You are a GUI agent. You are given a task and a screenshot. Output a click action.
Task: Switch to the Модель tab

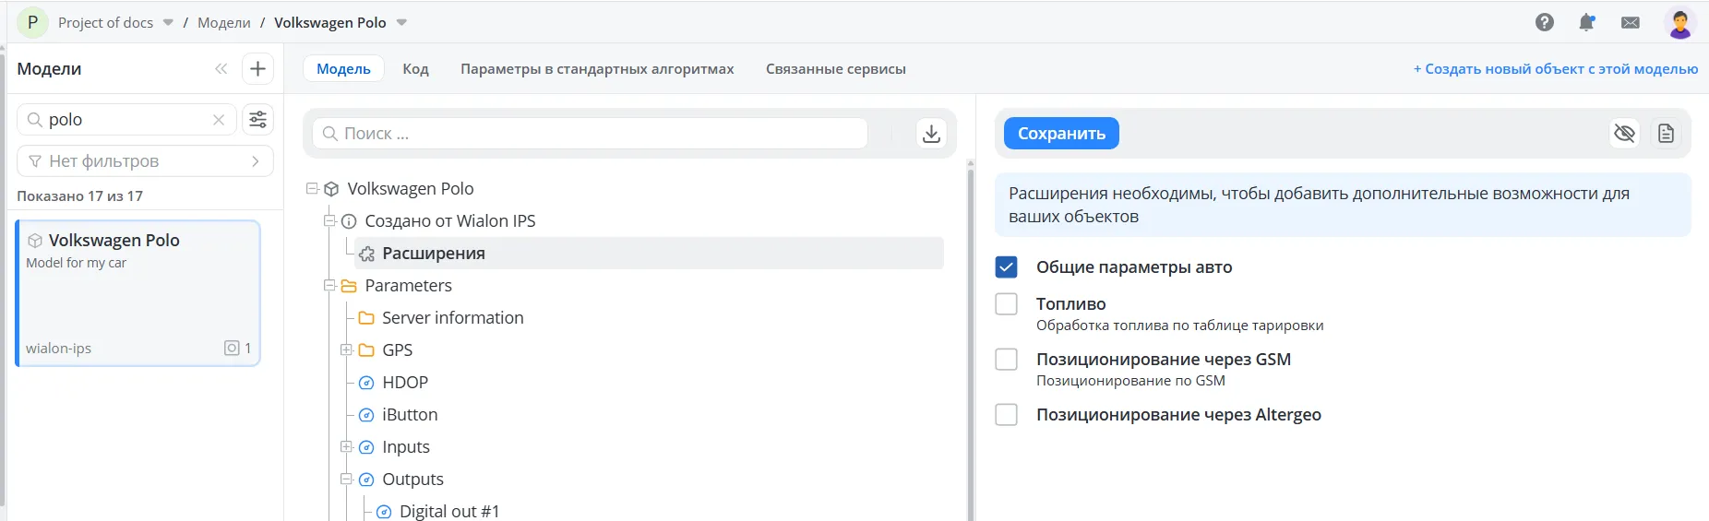[343, 69]
